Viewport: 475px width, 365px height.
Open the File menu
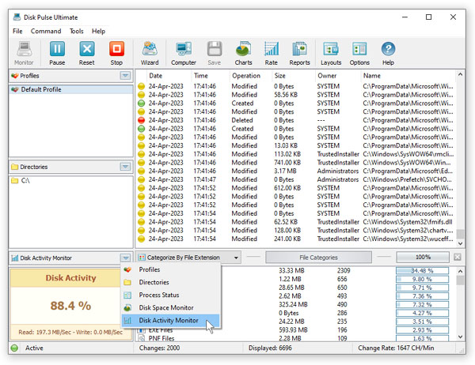point(17,31)
